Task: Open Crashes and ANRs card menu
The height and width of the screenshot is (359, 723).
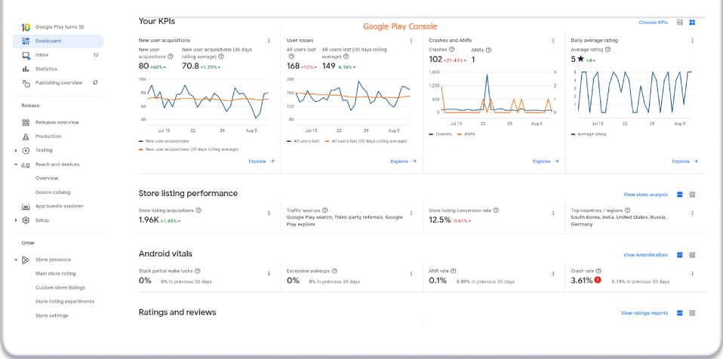Action: click(553, 41)
